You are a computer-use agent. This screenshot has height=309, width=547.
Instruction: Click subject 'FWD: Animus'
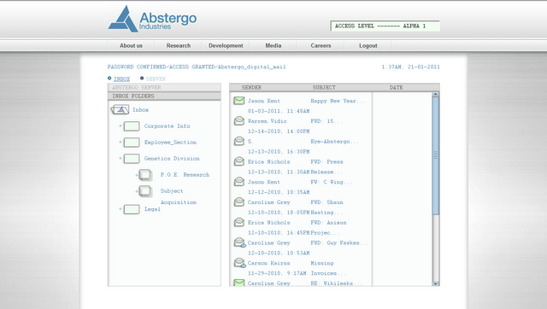(x=328, y=223)
